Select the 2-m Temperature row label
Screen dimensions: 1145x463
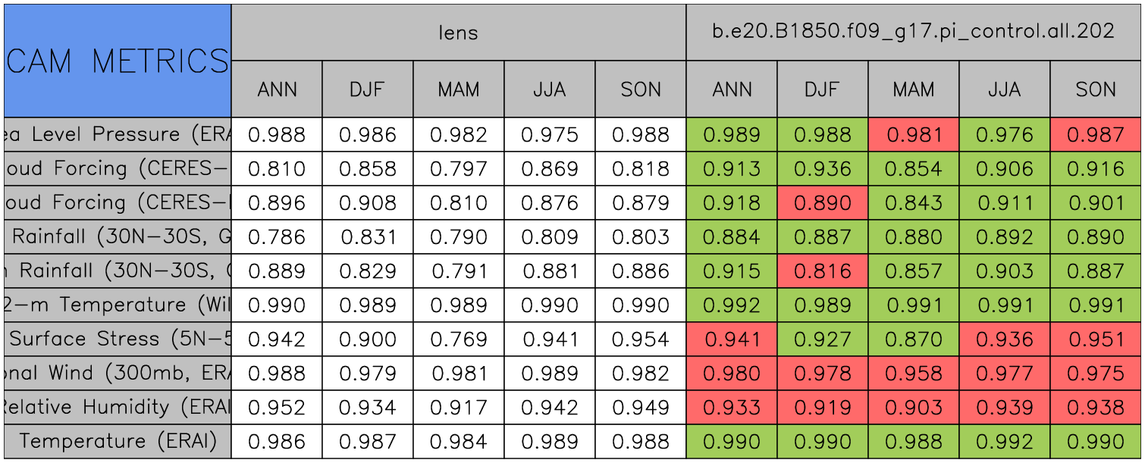(118, 305)
